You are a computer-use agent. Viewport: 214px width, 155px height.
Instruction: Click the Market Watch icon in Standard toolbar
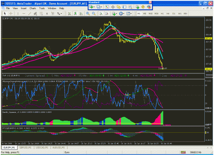(107, 7)
